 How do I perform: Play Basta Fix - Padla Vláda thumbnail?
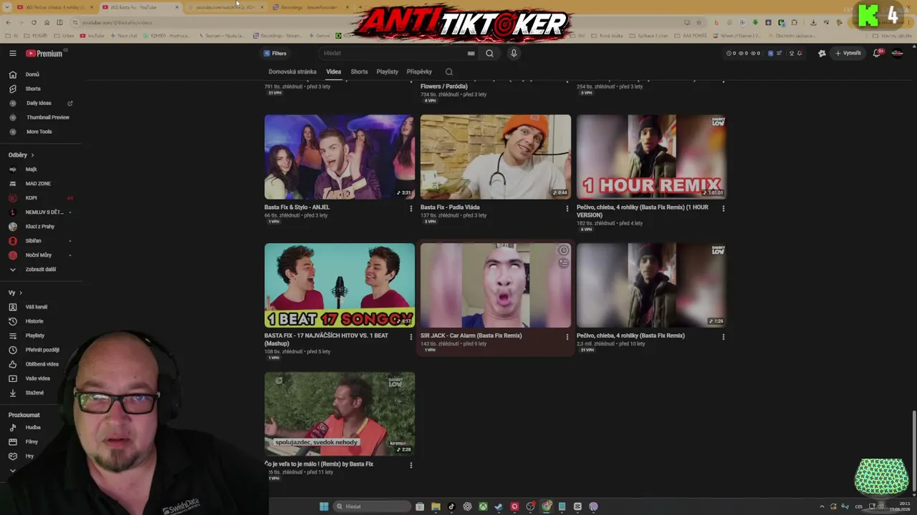[496, 157]
